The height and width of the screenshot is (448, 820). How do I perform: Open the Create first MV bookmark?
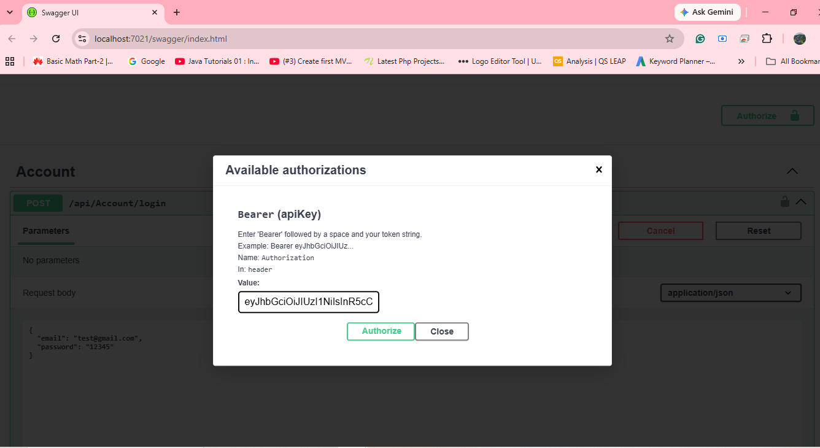click(311, 61)
